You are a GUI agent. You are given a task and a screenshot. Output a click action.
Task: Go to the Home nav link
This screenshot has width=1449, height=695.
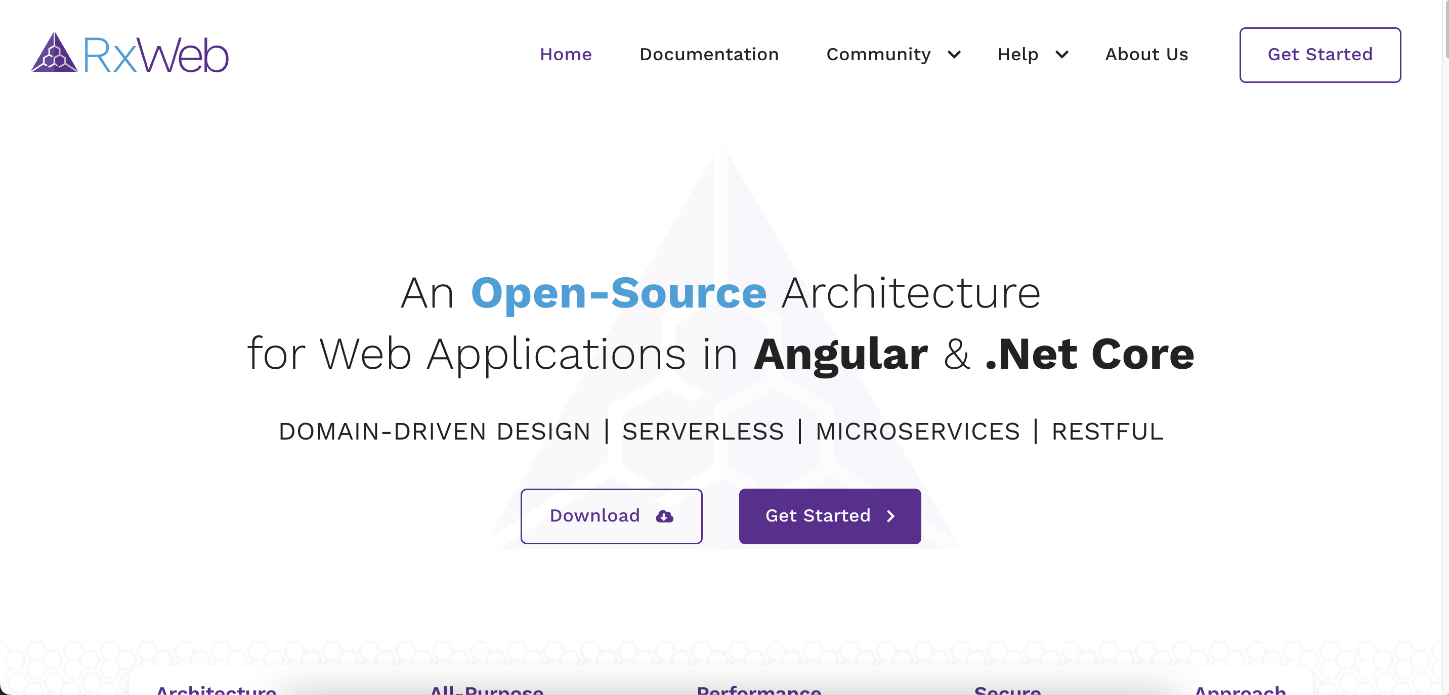click(565, 55)
